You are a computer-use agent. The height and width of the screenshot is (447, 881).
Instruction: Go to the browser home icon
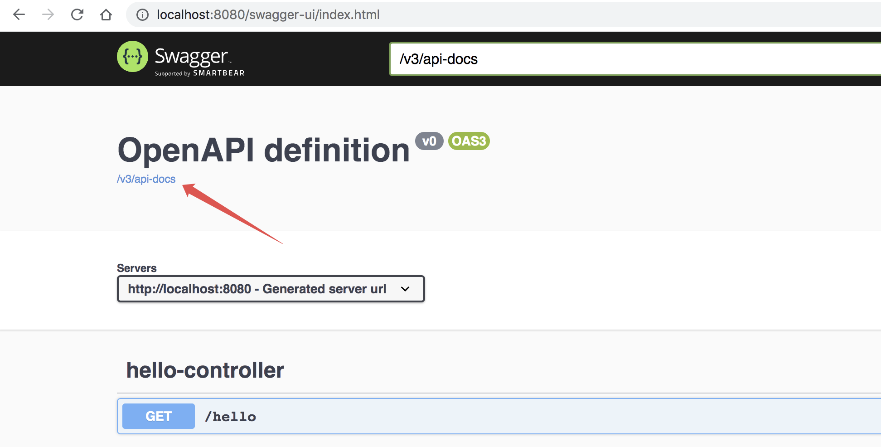click(x=106, y=15)
